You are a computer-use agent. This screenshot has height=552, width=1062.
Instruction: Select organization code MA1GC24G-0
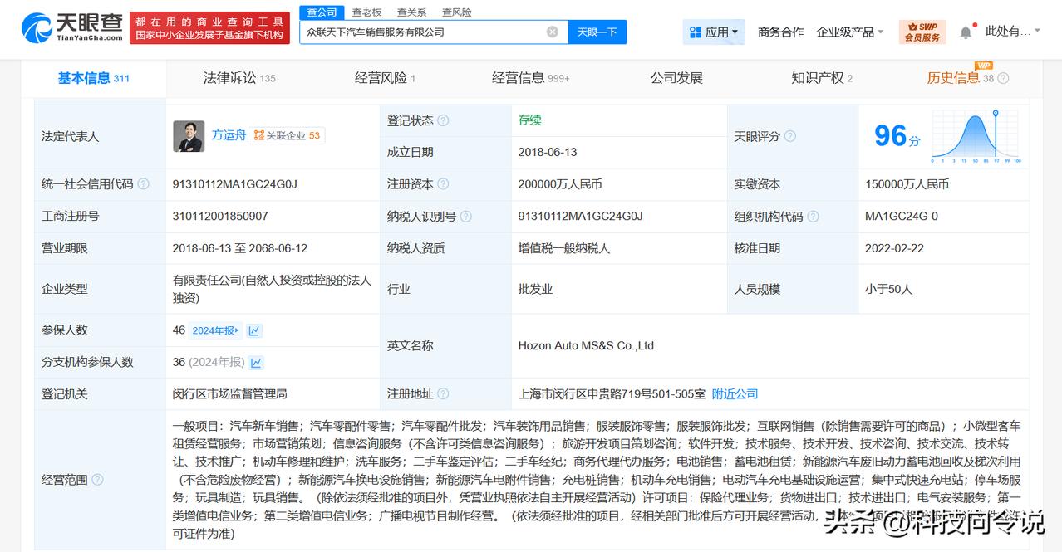click(902, 216)
